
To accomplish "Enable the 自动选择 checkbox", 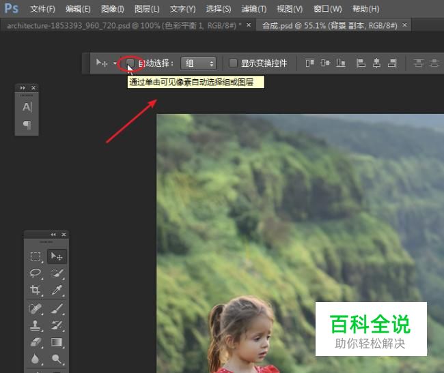I will [130, 63].
